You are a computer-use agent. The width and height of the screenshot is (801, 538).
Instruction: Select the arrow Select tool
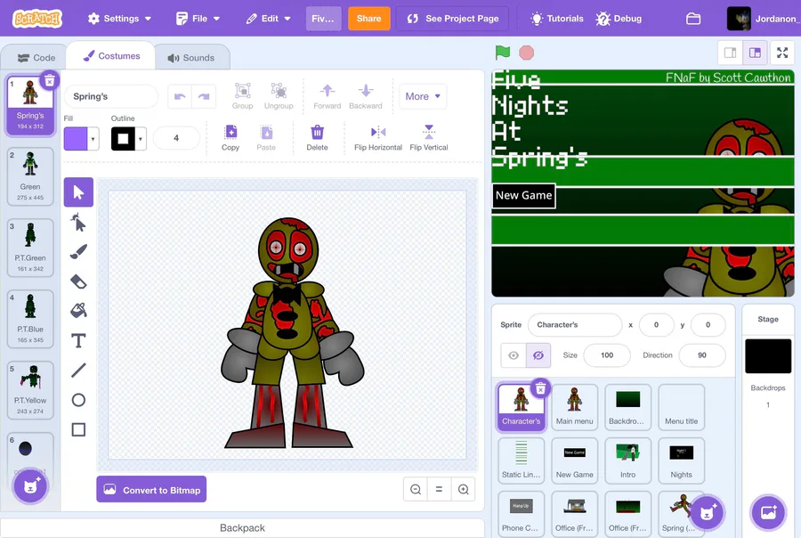[x=78, y=192]
